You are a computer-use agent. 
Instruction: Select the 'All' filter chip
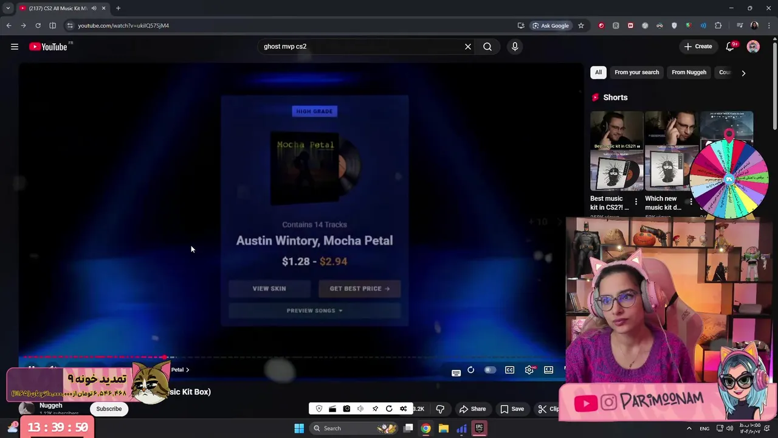[598, 72]
